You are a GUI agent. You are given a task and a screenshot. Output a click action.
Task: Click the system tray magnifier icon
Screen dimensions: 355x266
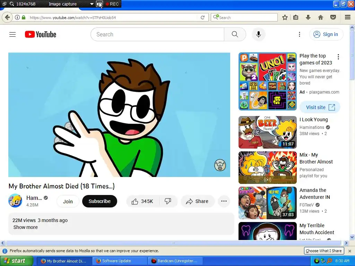pyautogui.click(x=329, y=261)
